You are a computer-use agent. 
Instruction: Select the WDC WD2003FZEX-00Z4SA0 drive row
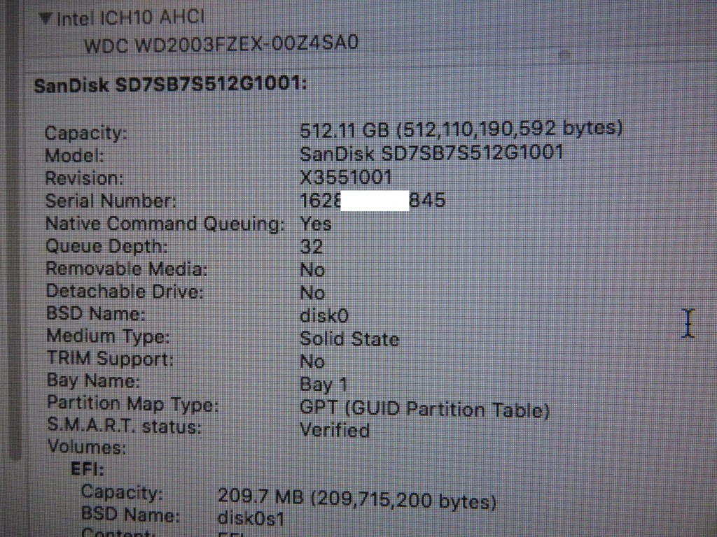[x=221, y=44]
